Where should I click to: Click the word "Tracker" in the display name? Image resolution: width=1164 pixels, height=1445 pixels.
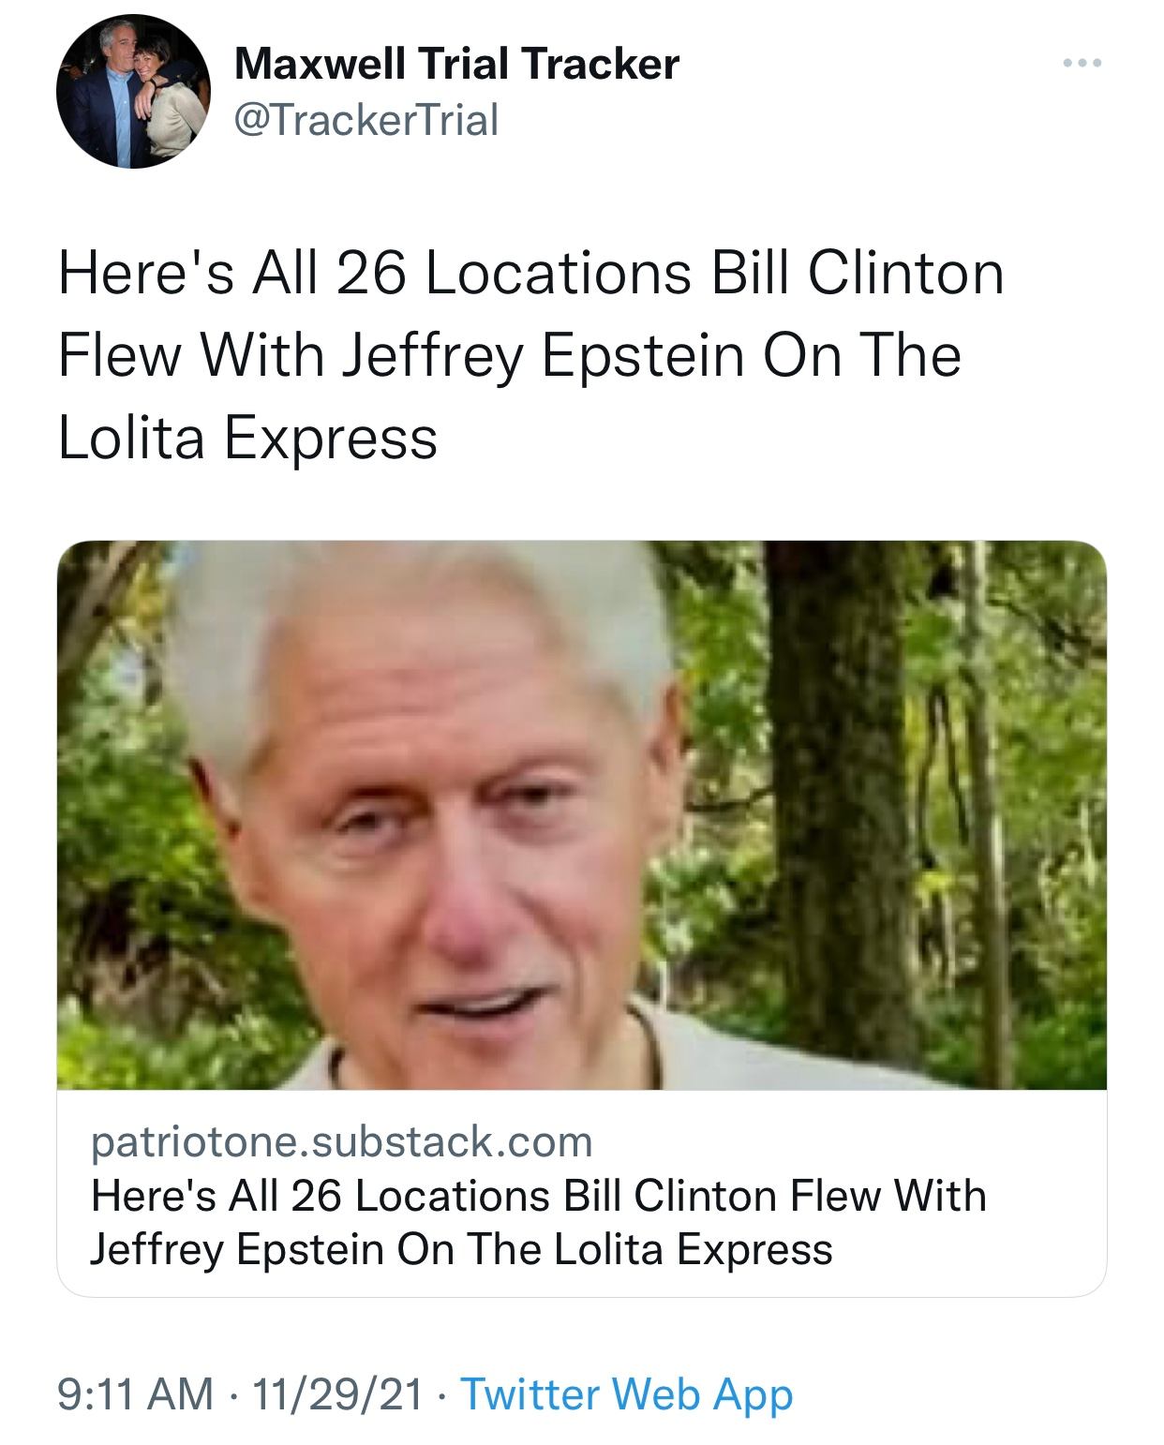[x=602, y=64]
